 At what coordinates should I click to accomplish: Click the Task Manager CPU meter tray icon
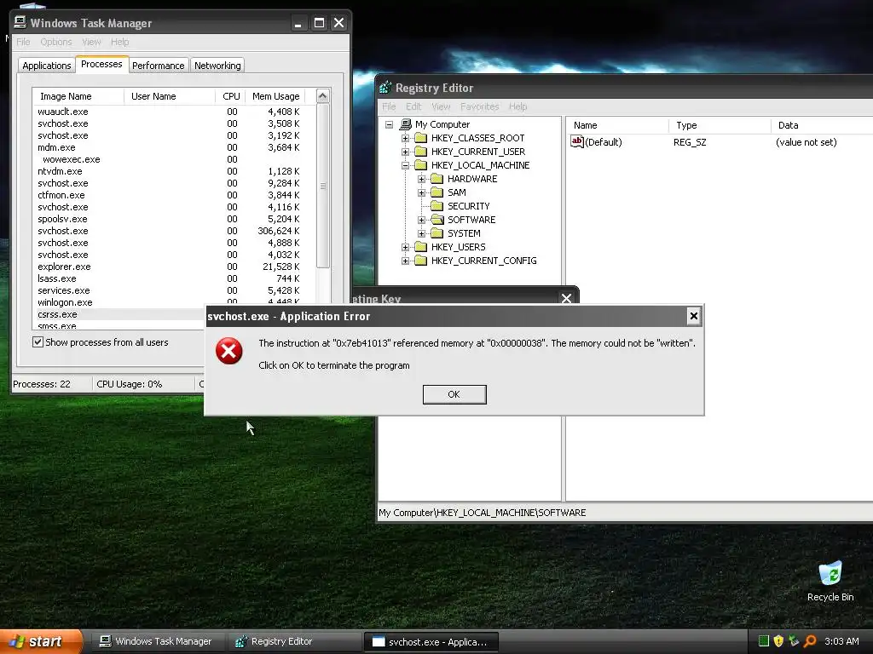pos(764,641)
